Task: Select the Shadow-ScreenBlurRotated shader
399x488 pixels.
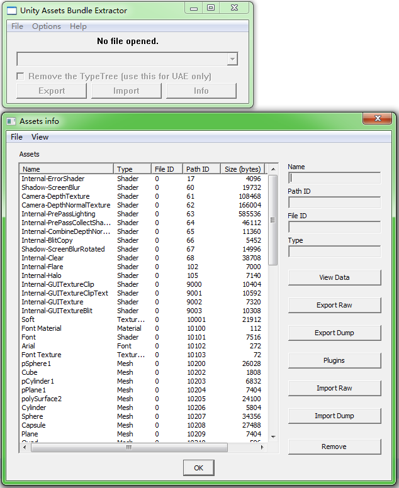Action: click(x=143, y=249)
